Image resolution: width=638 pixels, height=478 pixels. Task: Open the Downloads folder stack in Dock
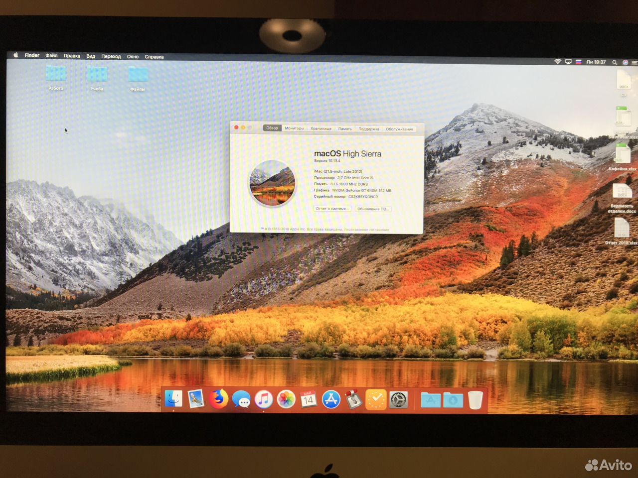point(453,399)
